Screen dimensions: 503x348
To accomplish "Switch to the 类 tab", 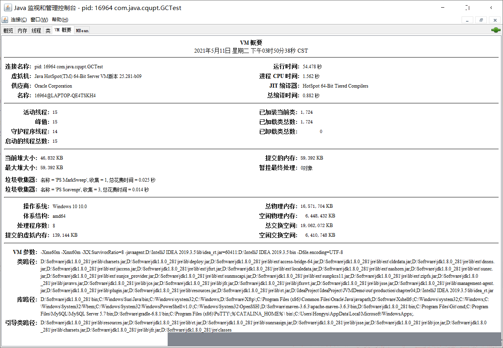I will (48, 31).
